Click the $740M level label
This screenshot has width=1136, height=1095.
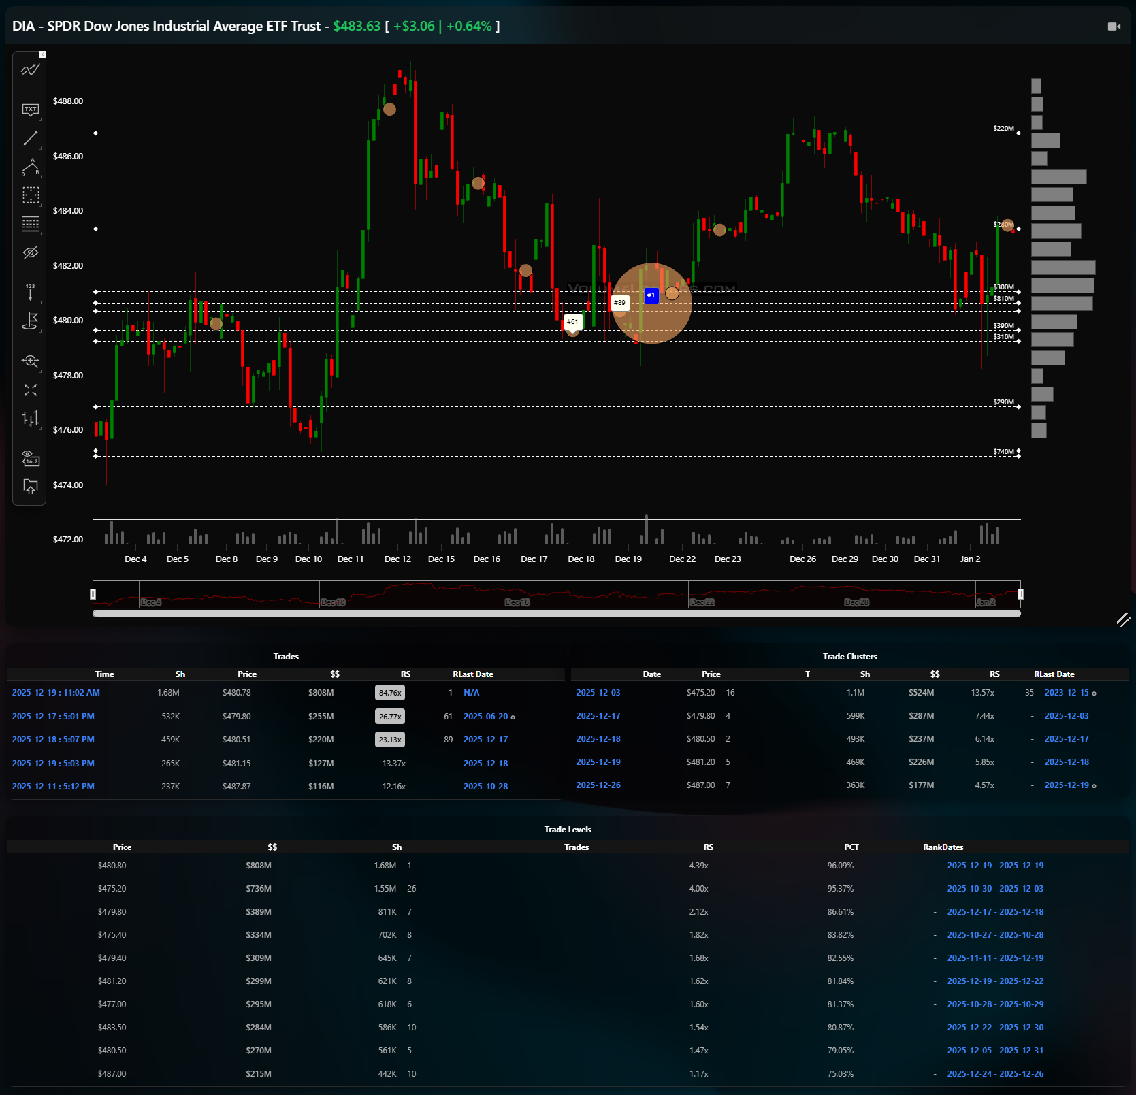click(1003, 452)
